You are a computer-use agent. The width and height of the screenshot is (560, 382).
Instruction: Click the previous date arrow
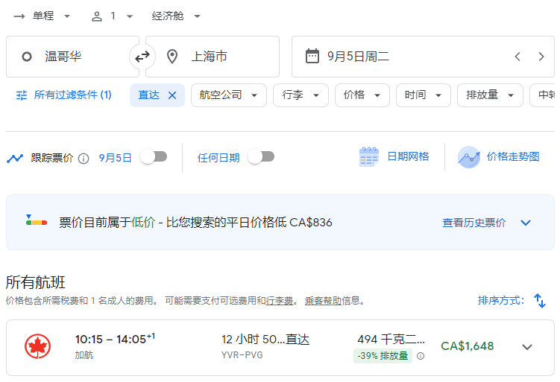coord(517,57)
